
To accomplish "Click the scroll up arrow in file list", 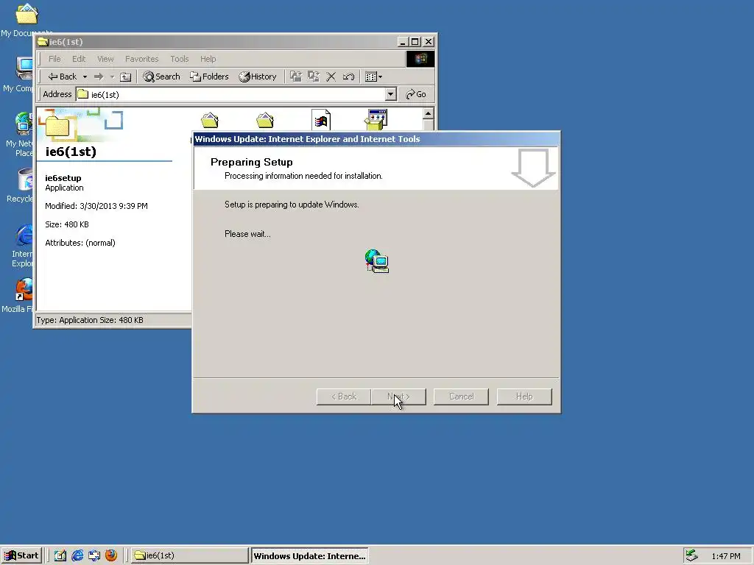I will point(428,113).
